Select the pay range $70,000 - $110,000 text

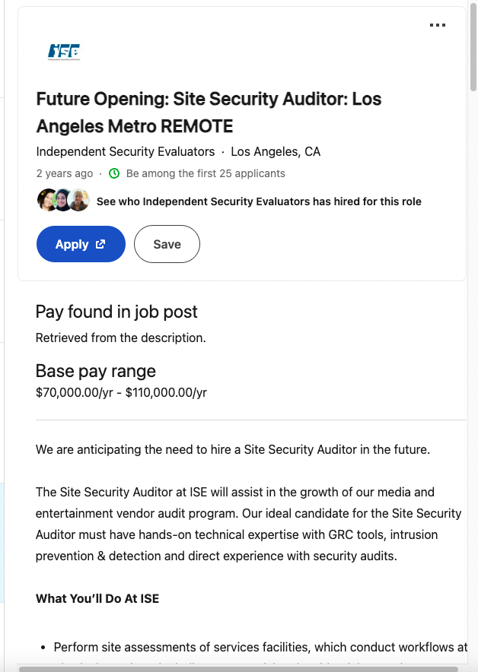(x=122, y=392)
